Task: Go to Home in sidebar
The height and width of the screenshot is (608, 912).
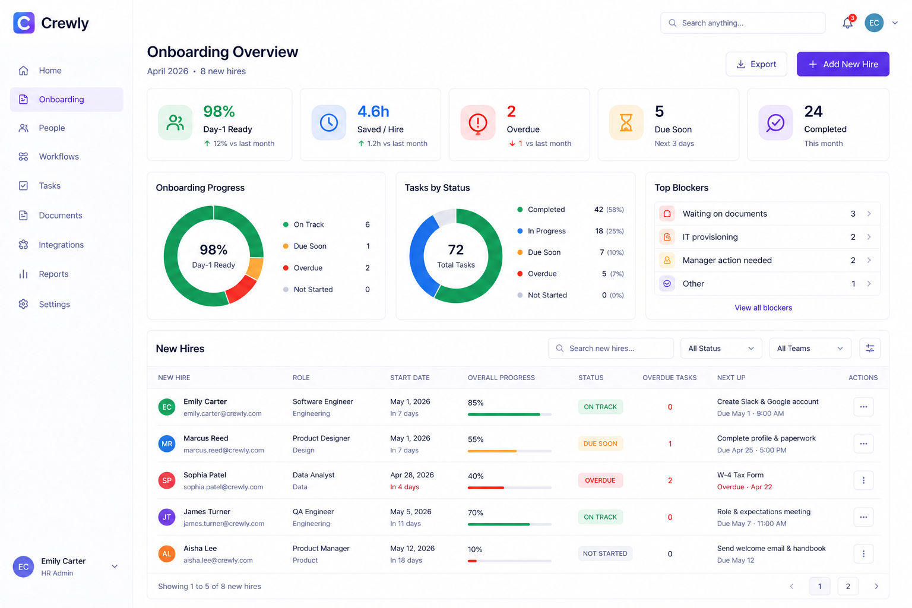Action: point(66,71)
